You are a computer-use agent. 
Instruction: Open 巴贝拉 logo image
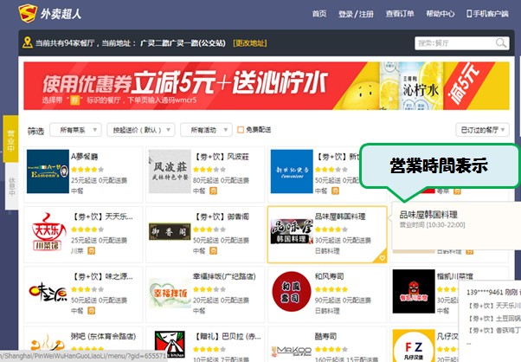pyautogui.click(x=170, y=344)
